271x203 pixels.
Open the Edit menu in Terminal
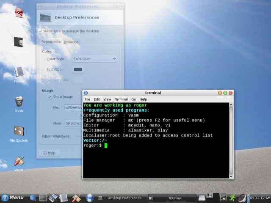click(x=97, y=99)
